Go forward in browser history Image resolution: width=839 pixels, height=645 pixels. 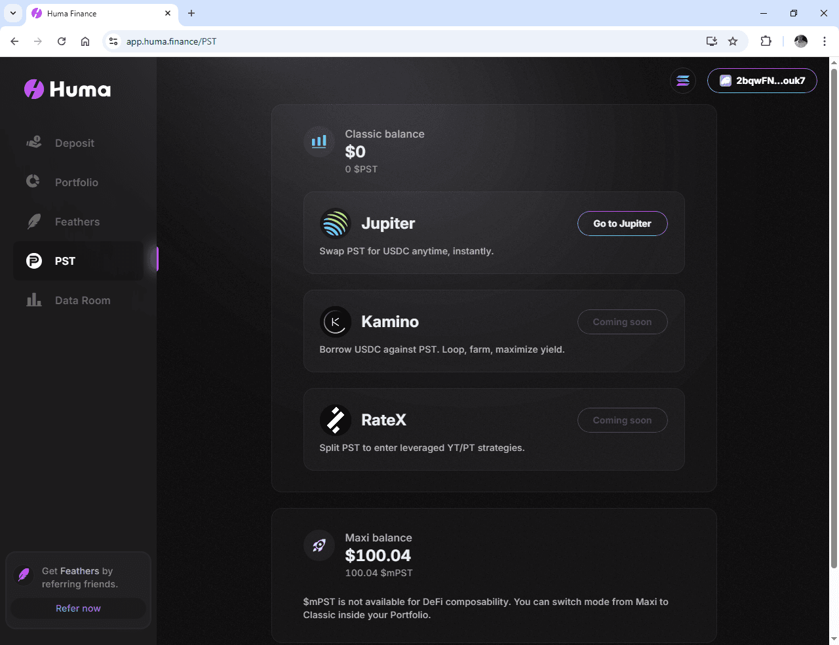tap(38, 41)
